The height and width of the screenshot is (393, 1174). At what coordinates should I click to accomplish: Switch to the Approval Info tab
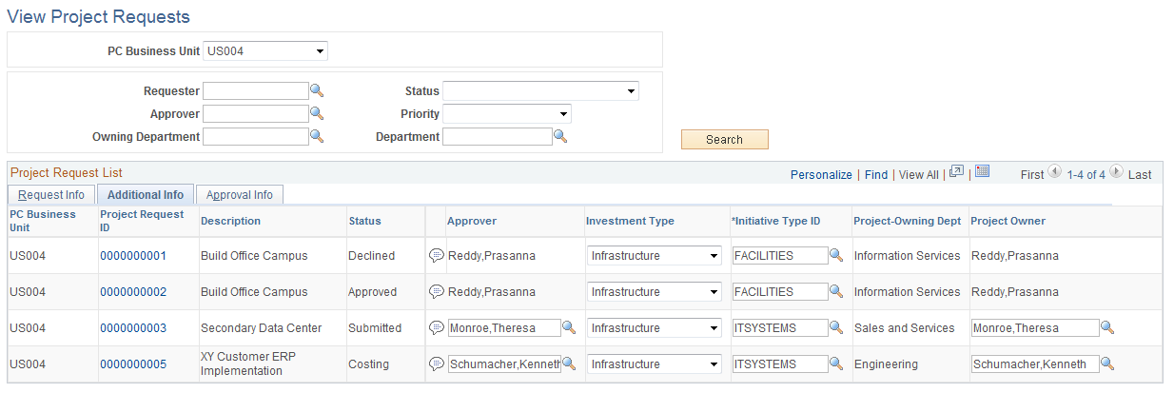[x=240, y=195]
